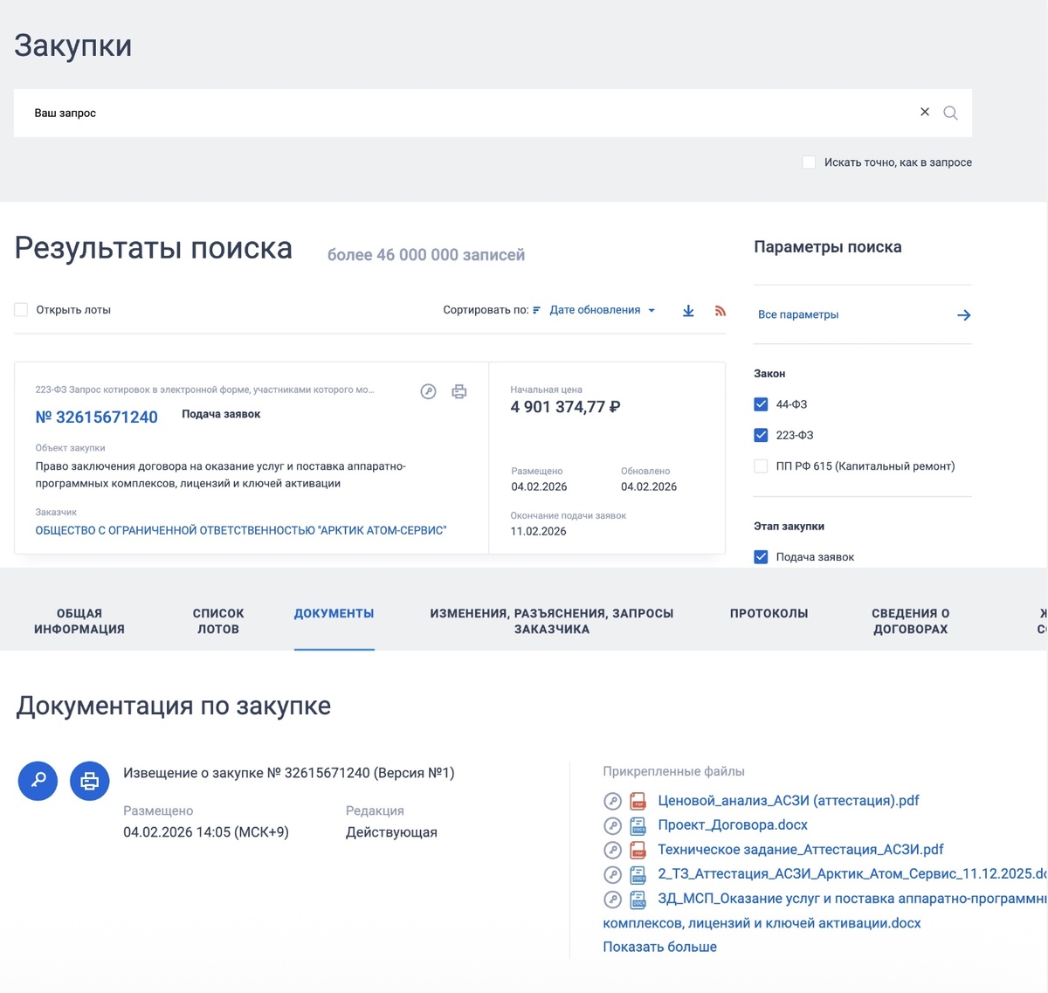Download search results via download icon
Viewport: 1048px width, 993px height.
(688, 310)
